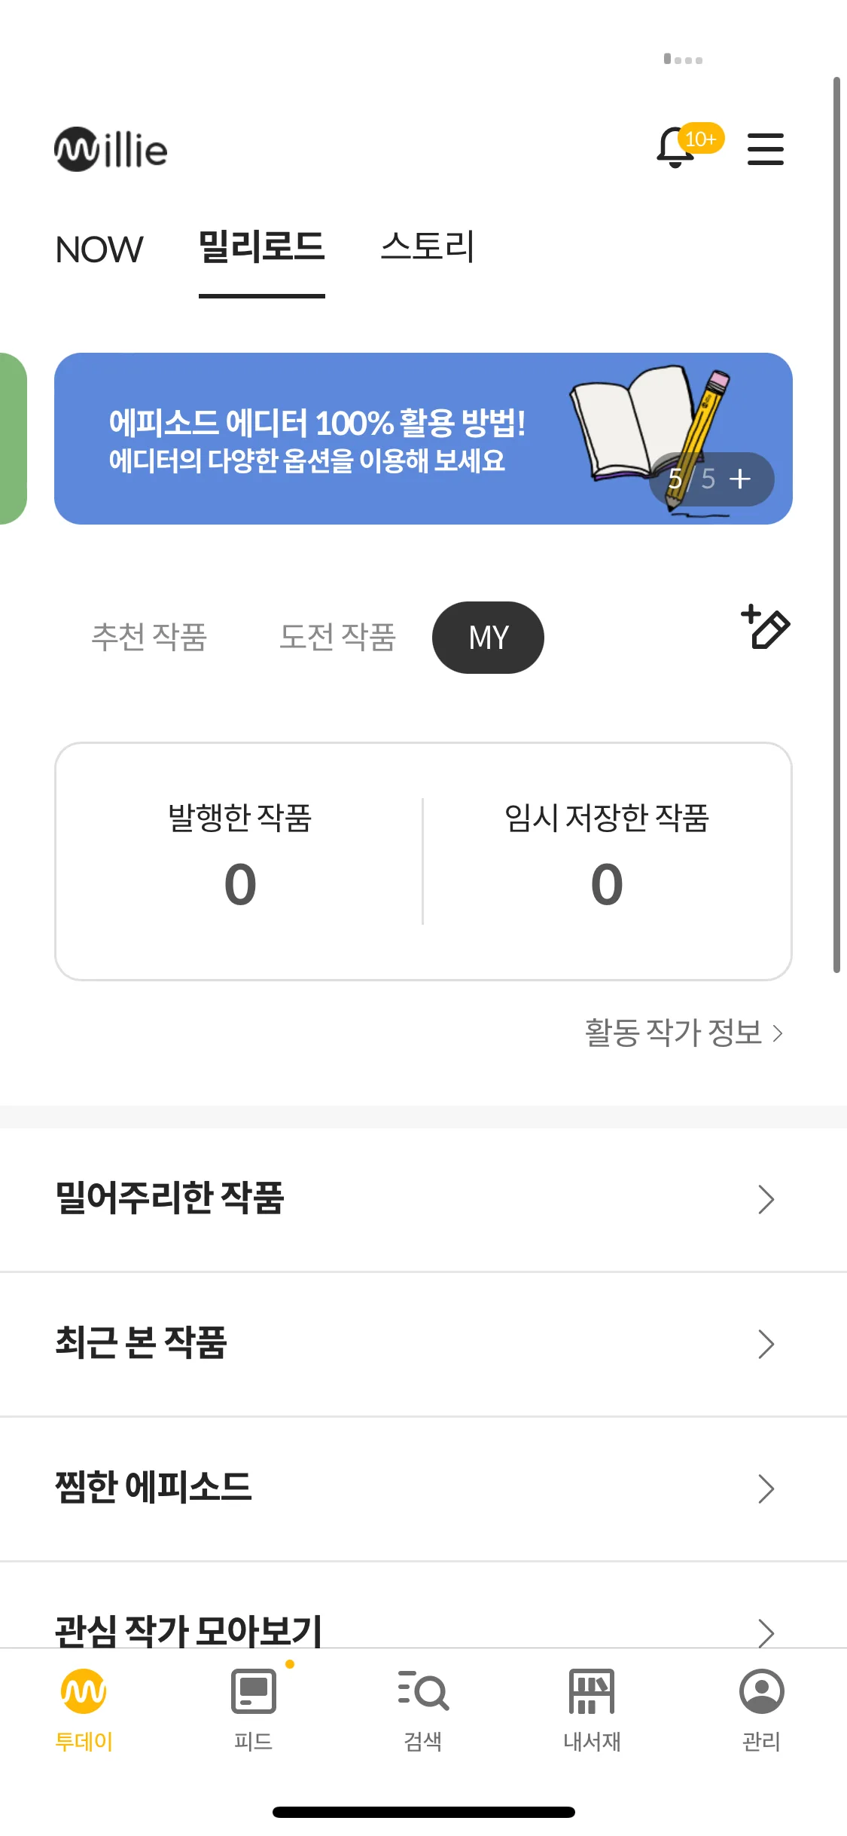This screenshot has height=1836, width=847.
Task: Tap the banner page counter plus button
Action: click(740, 479)
